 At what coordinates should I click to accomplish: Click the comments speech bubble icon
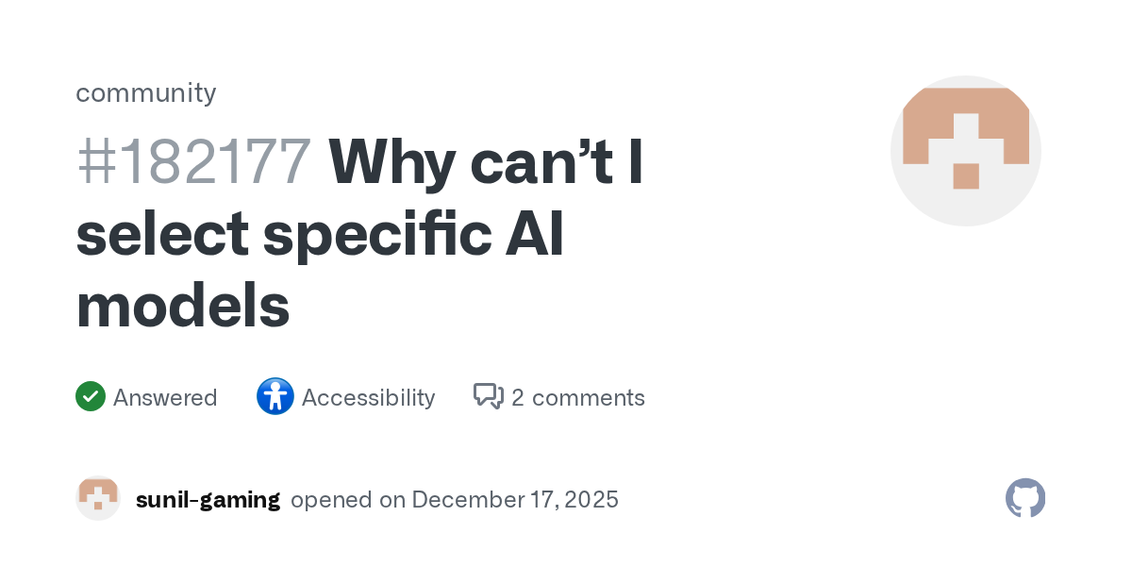[488, 397]
